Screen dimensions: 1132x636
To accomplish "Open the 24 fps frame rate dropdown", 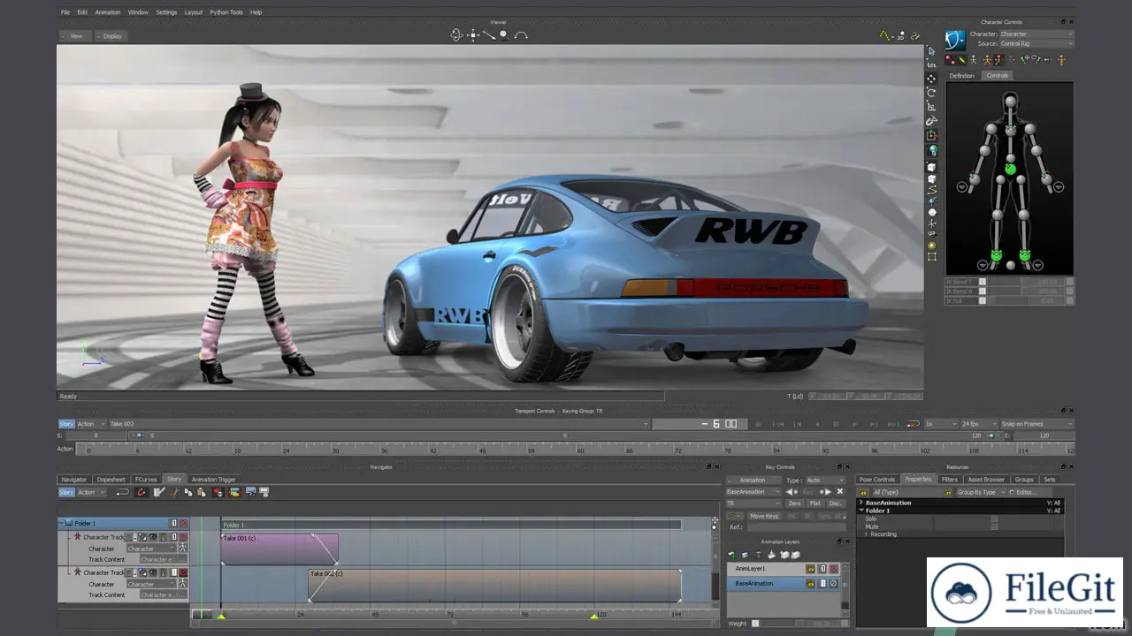I will [x=979, y=424].
